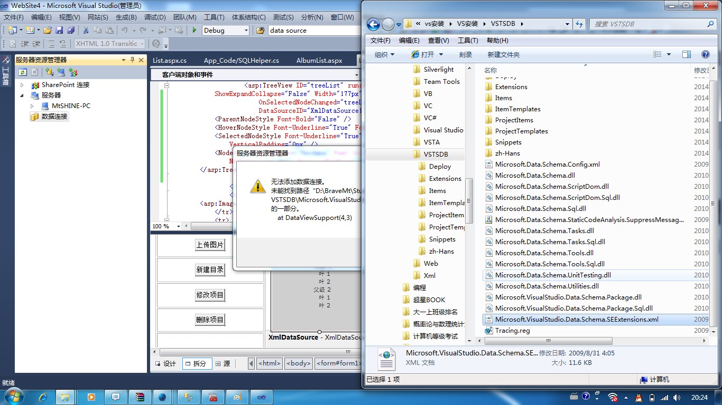Switch to the AlbumList.aspx tab
Screen dimensions: 722x405
[x=319, y=61]
